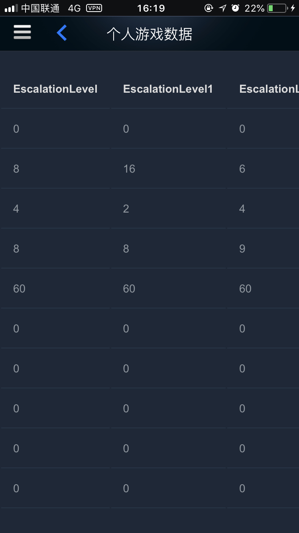Tap the battery icon in status bar
Viewport: 299px width, 533px height.
point(277,8)
